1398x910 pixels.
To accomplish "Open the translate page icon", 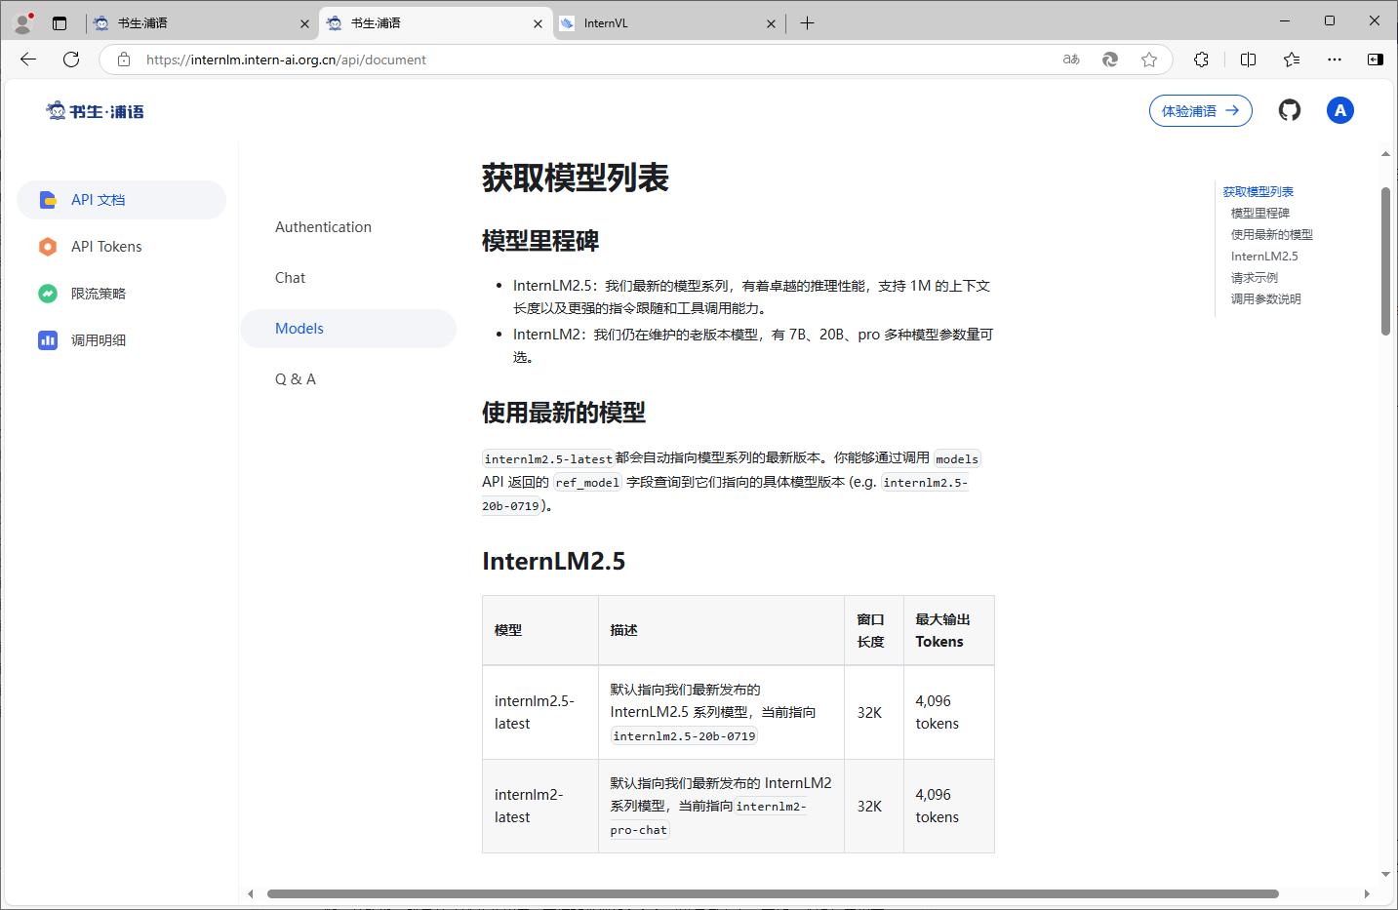I will 1071,59.
